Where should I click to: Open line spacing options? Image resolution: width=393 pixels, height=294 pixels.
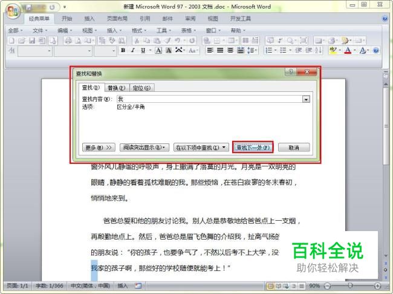coord(251,50)
